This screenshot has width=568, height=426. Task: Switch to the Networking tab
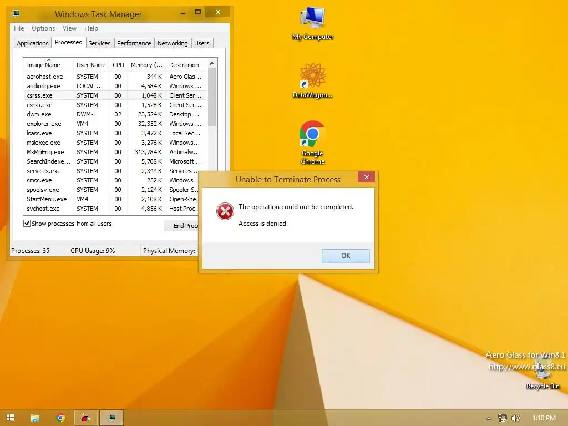tap(173, 43)
